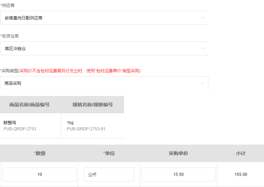The height and width of the screenshot is (187, 264).
Task: Click the 采购单价 input containing 15.50
Action: pyautogui.click(x=178, y=174)
